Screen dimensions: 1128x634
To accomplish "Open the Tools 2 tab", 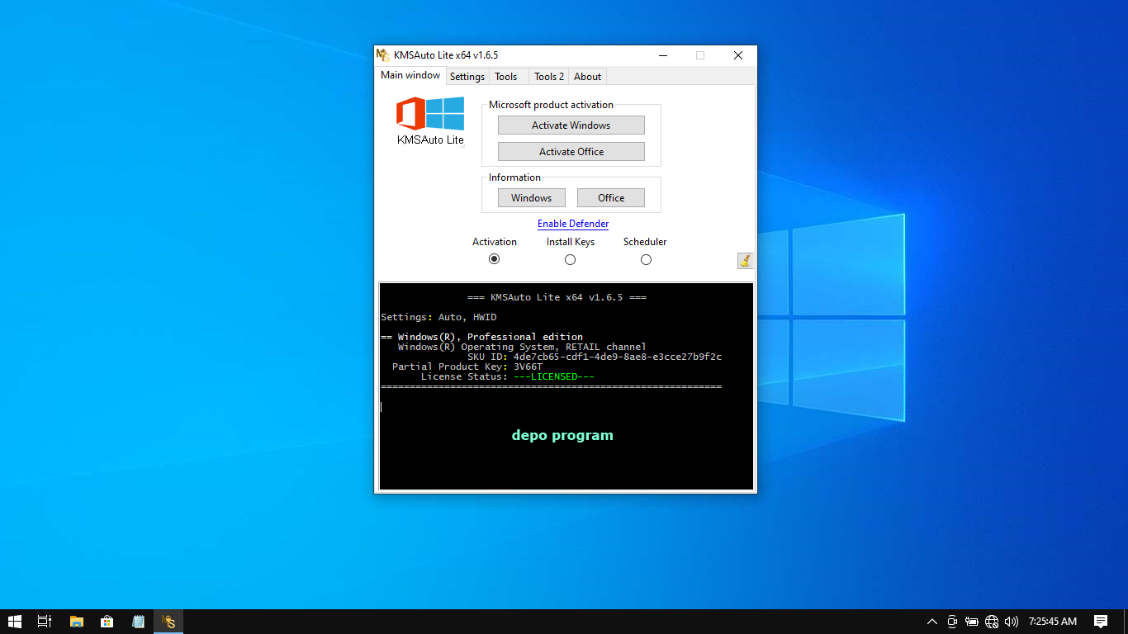I will pos(549,77).
